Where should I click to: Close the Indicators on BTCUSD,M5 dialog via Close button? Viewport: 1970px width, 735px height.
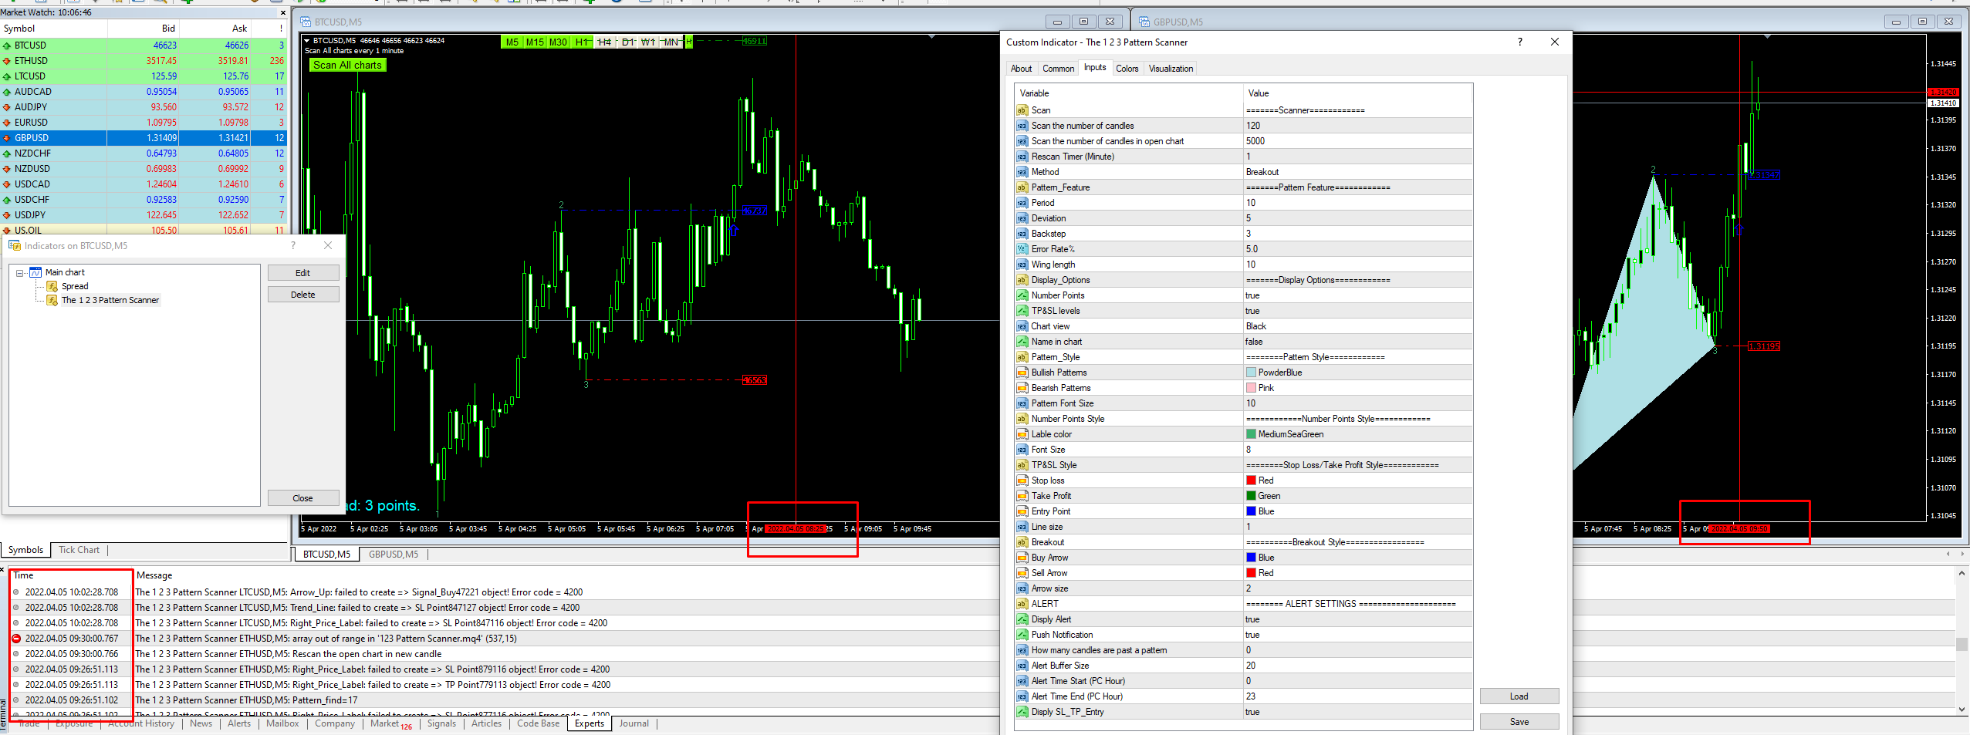(x=303, y=498)
